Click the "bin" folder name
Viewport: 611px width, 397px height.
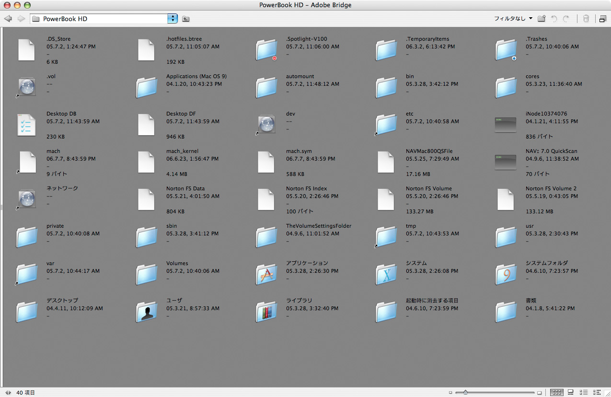point(410,76)
